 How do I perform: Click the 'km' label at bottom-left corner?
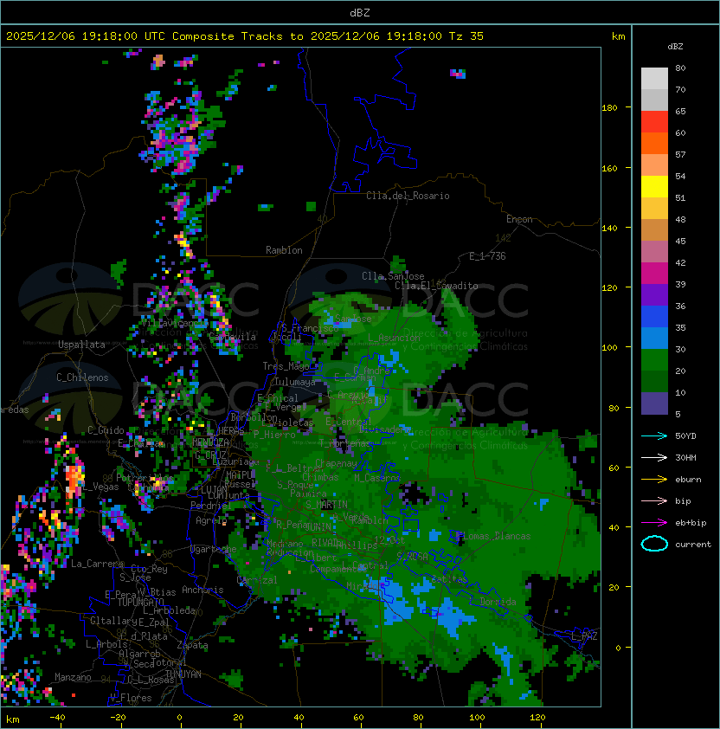[13, 719]
